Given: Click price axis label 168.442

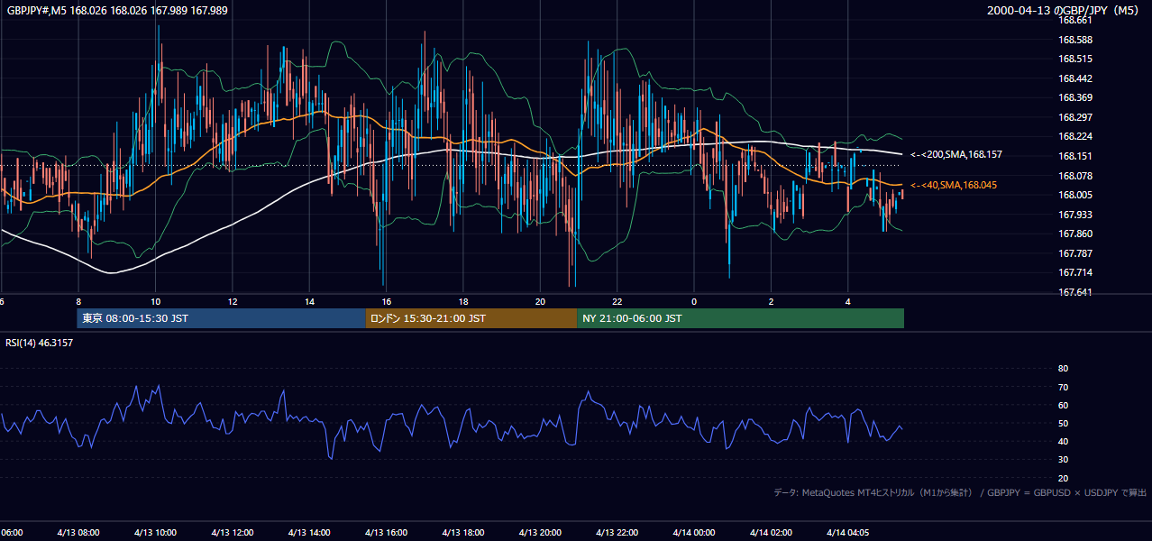Looking at the screenshot, I should [1074, 78].
